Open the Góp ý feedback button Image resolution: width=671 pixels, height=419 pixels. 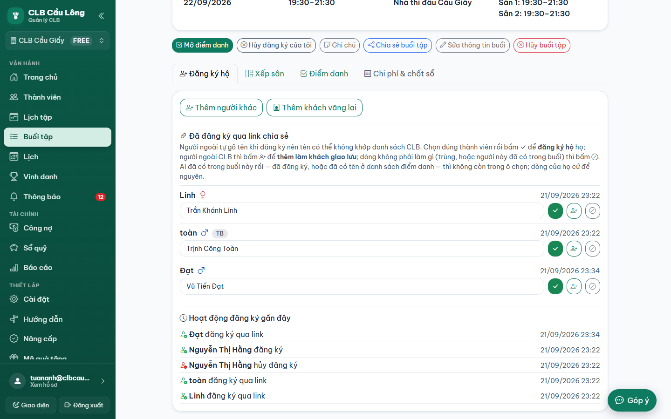[632, 400]
